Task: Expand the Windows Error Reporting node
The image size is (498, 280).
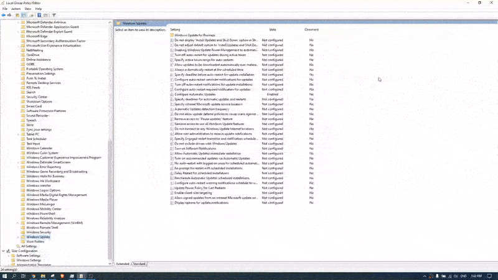Action: [x=18, y=167]
